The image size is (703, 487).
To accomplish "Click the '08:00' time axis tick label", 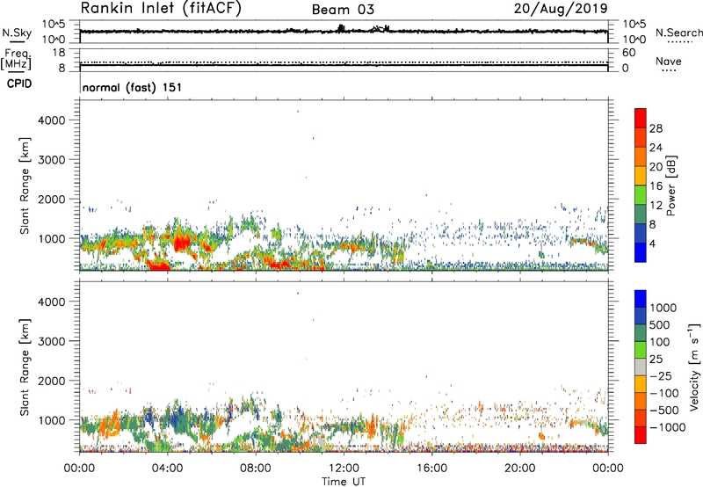I will pos(256,469).
